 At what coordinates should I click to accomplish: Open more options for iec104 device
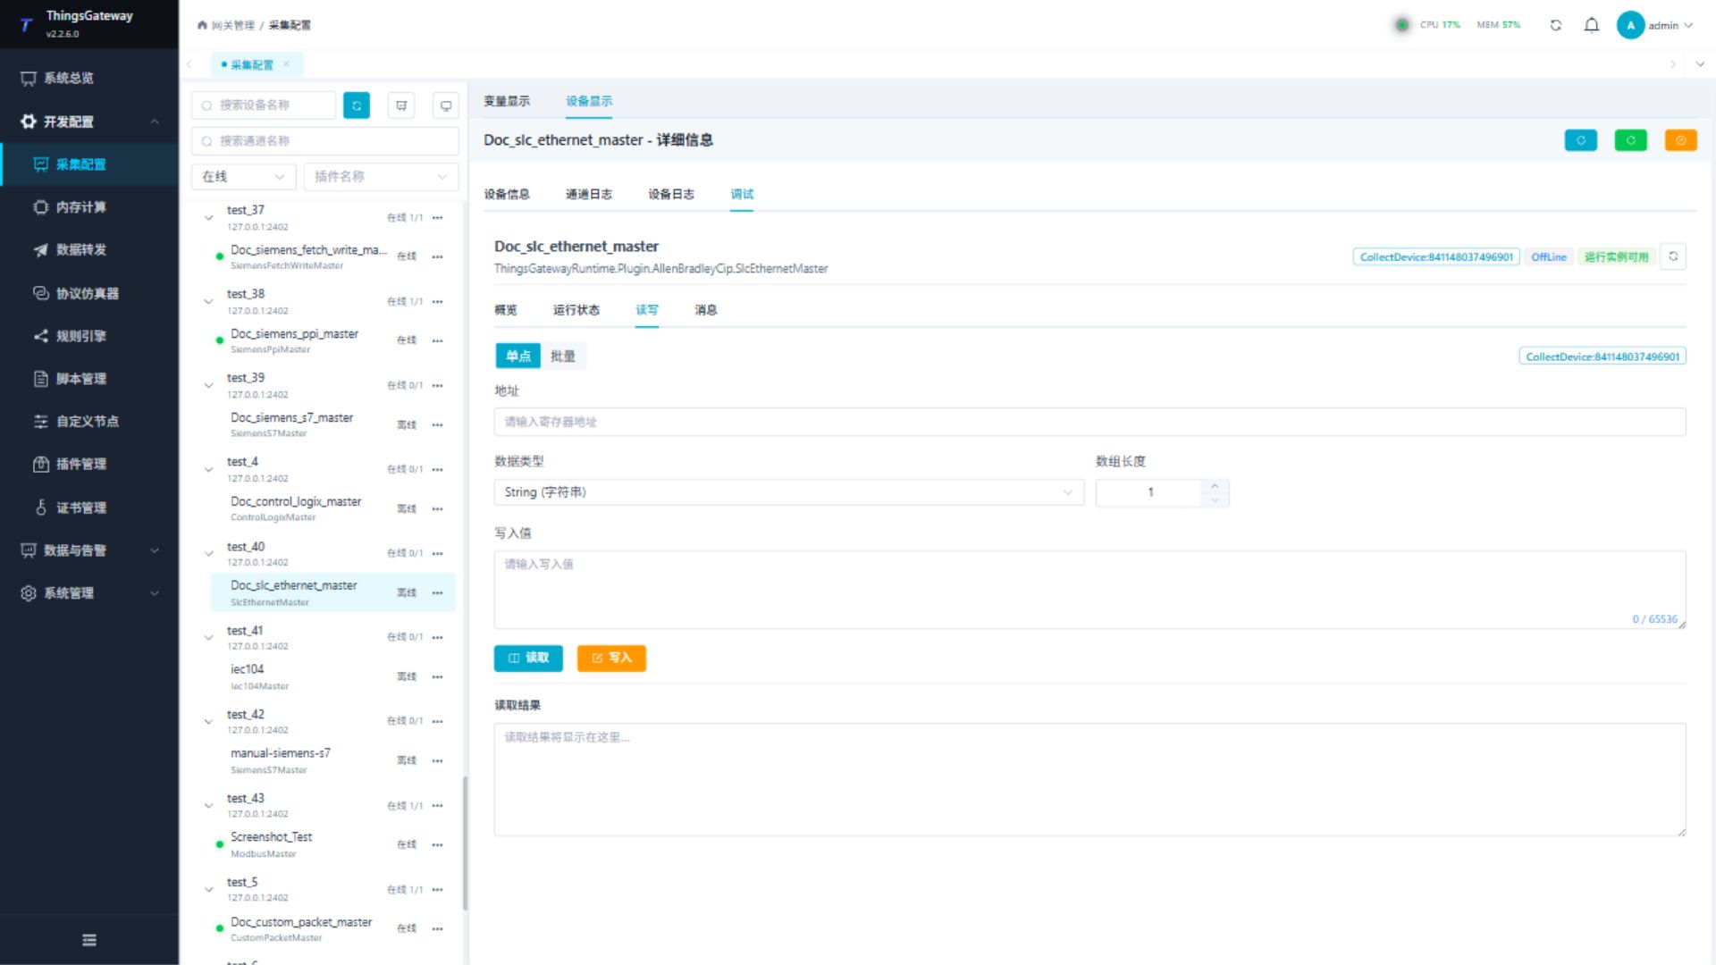438,676
